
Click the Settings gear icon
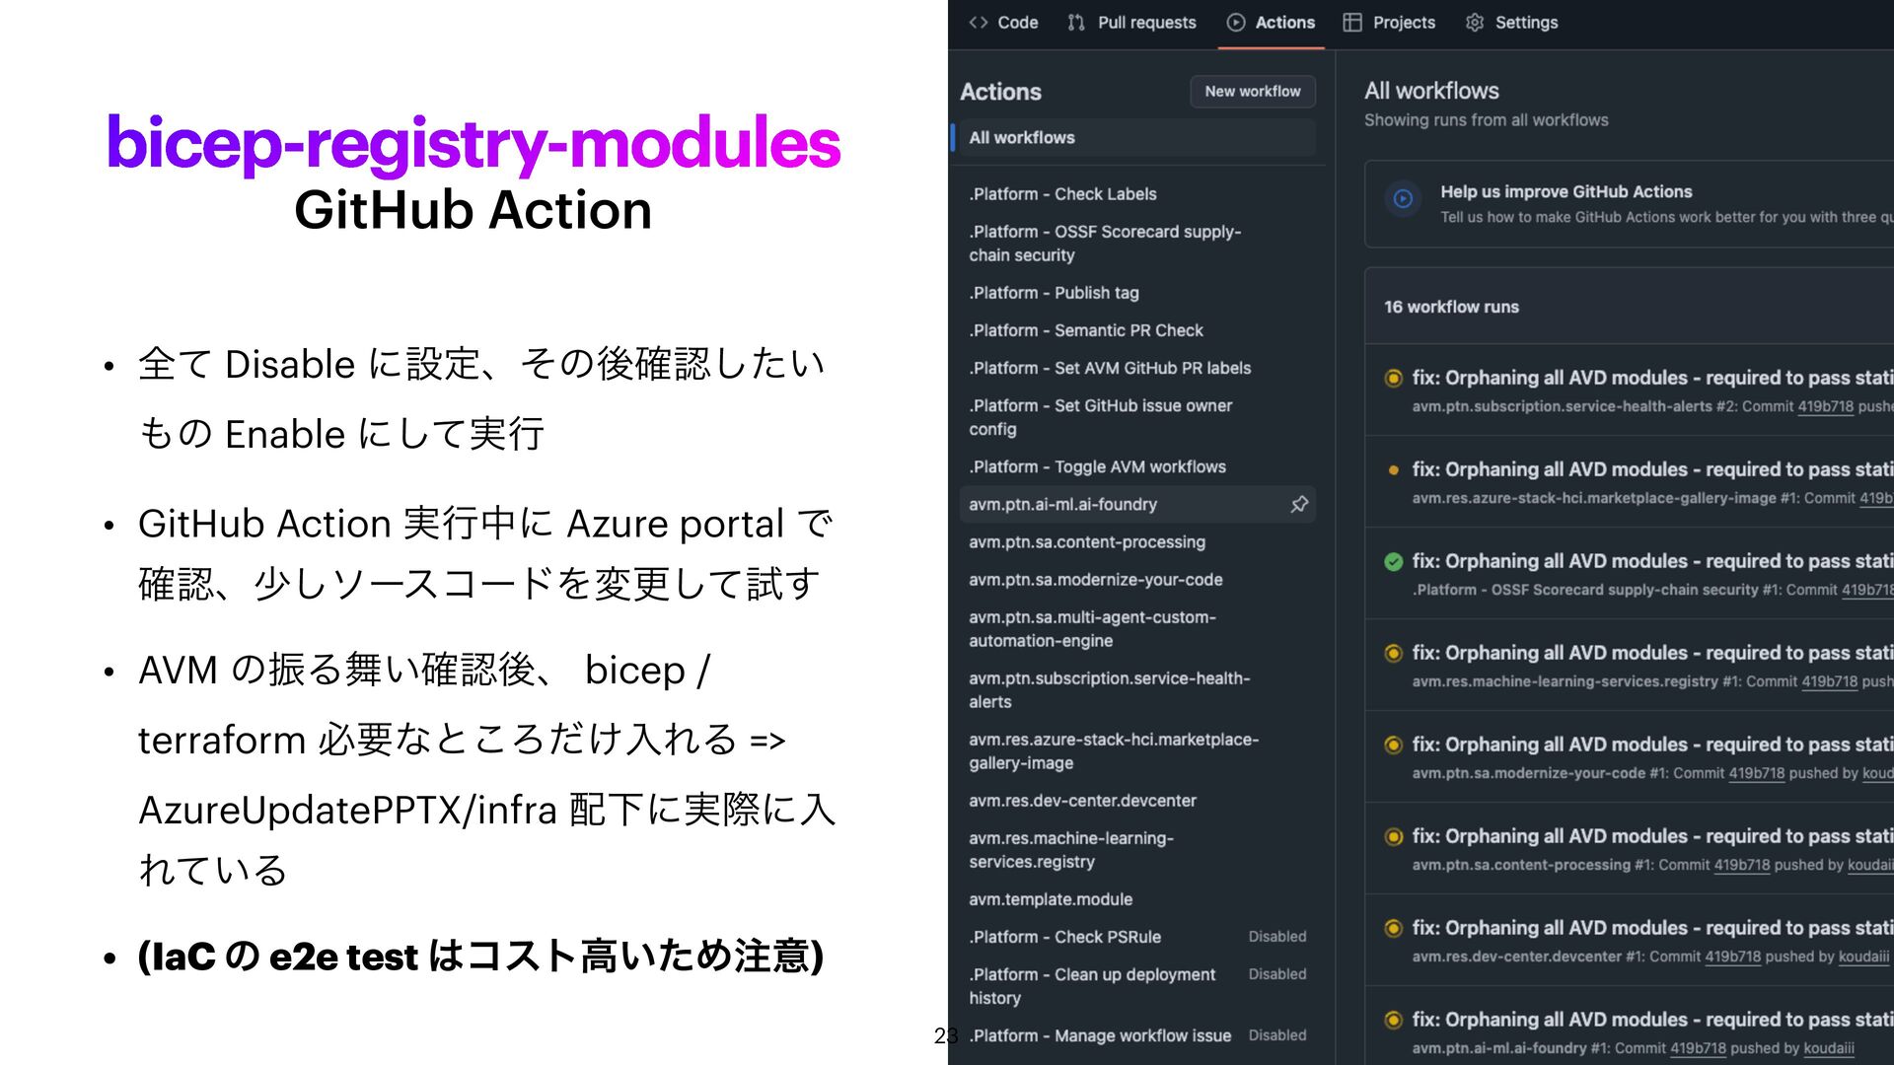pyautogui.click(x=1475, y=22)
